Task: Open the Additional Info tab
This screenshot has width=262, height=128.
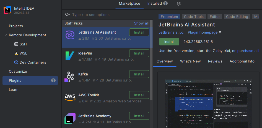Action: 242,61
